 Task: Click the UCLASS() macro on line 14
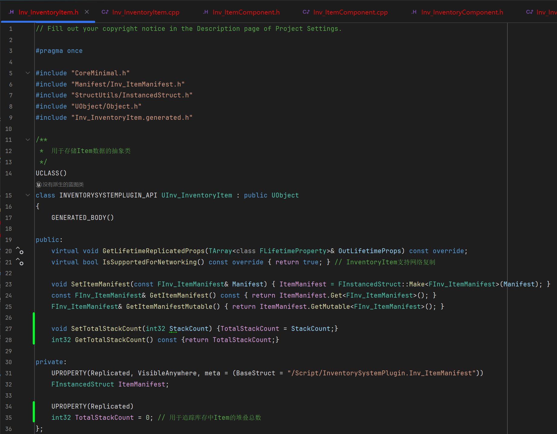click(51, 173)
